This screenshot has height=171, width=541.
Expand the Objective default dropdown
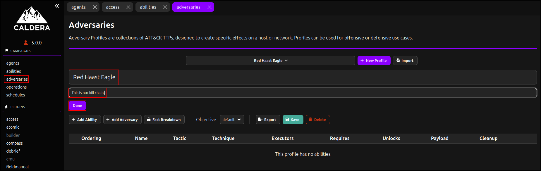coord(232,120)
